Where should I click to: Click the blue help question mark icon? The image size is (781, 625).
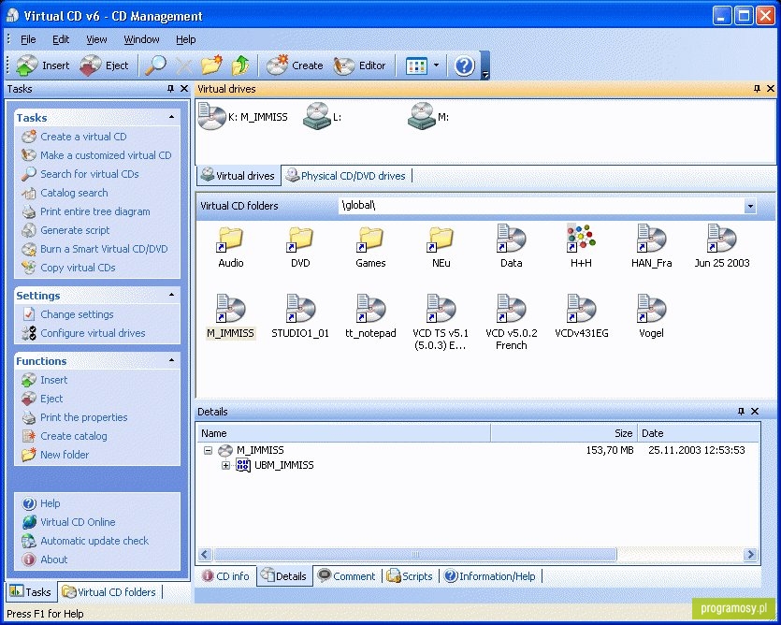coord(464,65)
